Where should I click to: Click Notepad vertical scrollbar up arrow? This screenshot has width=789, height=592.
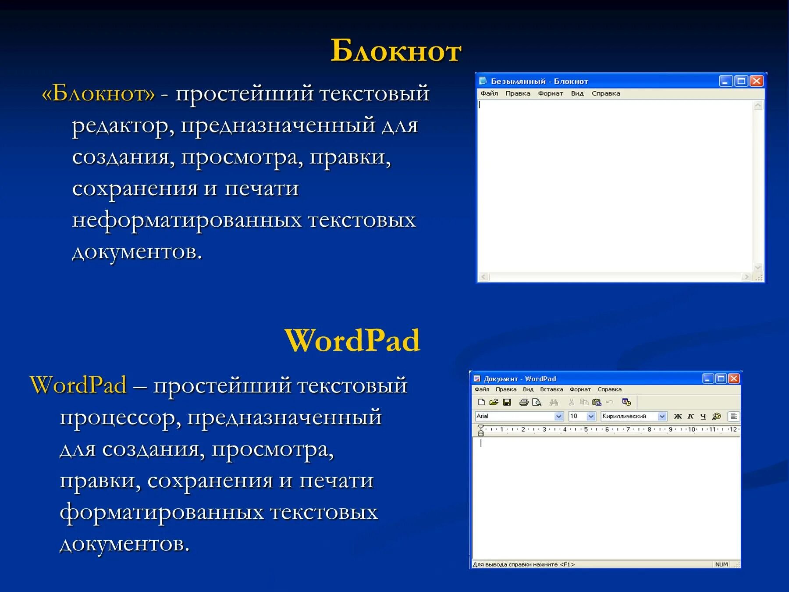[758, 105]
